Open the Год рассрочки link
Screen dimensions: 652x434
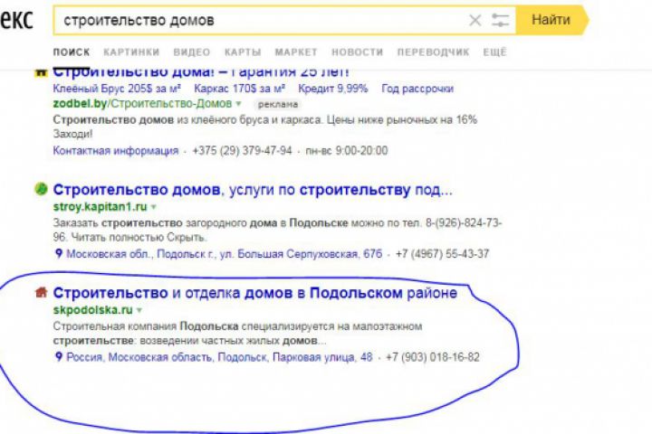click(417, 89)
